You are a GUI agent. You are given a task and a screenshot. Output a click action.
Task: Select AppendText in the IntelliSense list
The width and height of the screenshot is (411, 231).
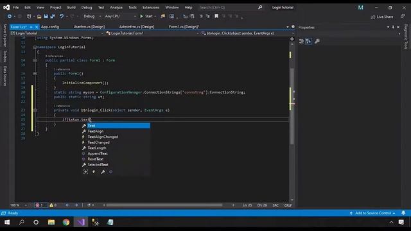(x=116, y=153)
